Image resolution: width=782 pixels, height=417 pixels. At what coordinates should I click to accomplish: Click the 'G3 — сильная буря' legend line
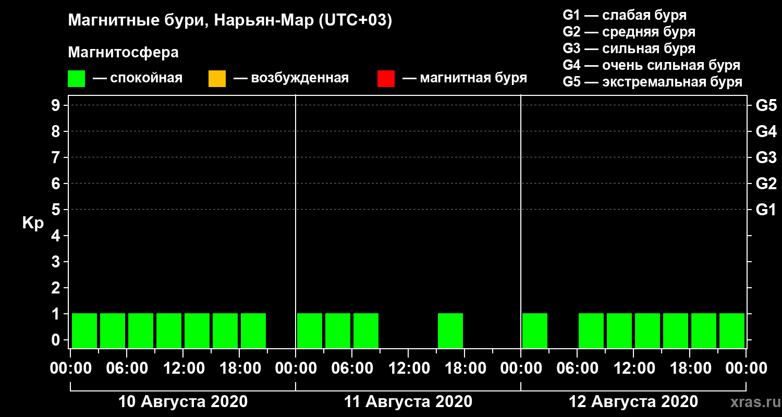click(x=629, y=48)
